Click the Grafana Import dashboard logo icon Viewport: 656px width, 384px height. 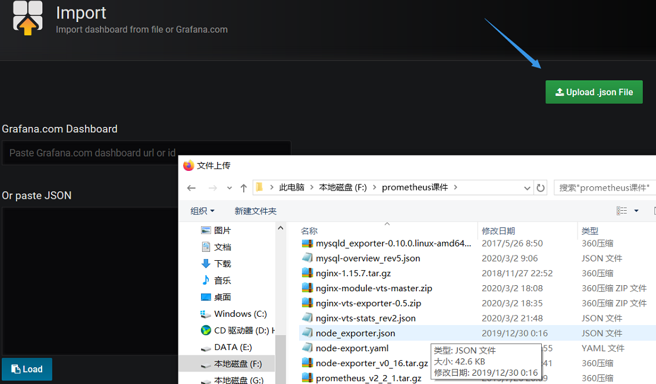pyautogui.click(x=27, y=18)
